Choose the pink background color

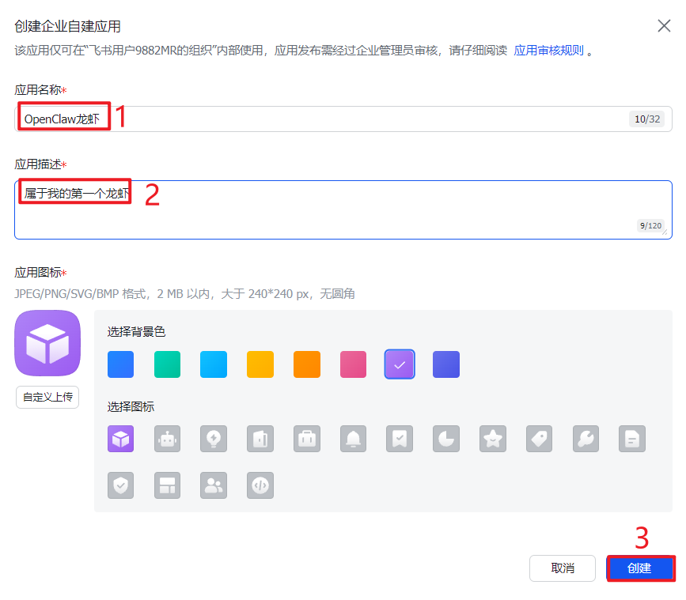pyautogui.click(x=354, y=364)
